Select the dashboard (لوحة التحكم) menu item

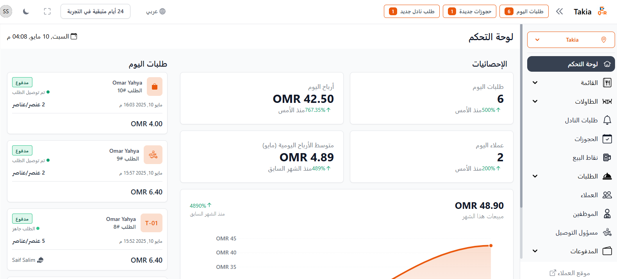click(571, 64)
